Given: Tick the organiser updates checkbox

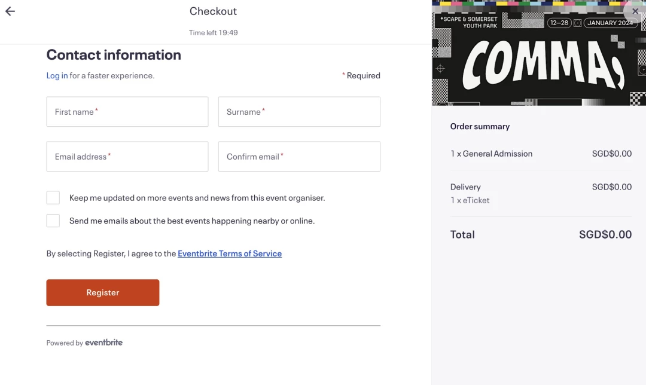Looking at the screenshot, I should pos(53,198).
